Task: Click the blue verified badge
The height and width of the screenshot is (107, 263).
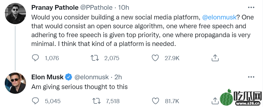Action: point(68,77)
